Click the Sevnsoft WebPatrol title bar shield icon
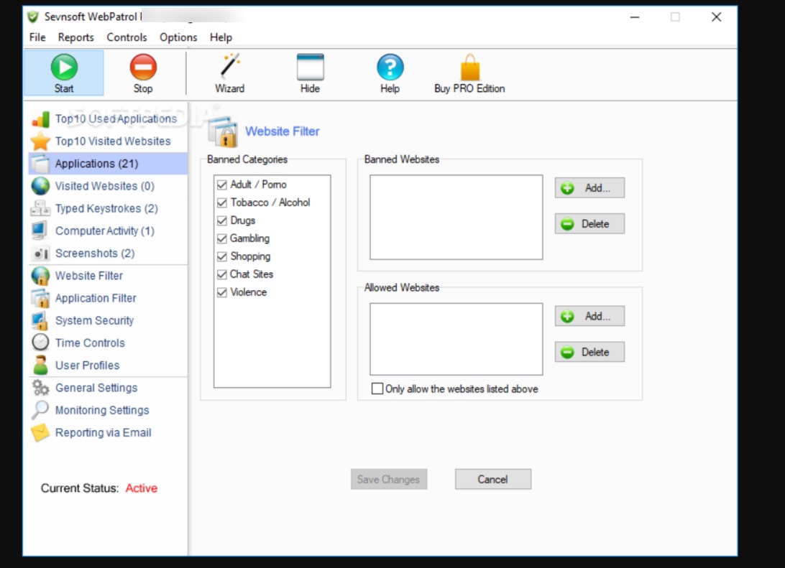785x568 pixels. [x=33, y=17]
